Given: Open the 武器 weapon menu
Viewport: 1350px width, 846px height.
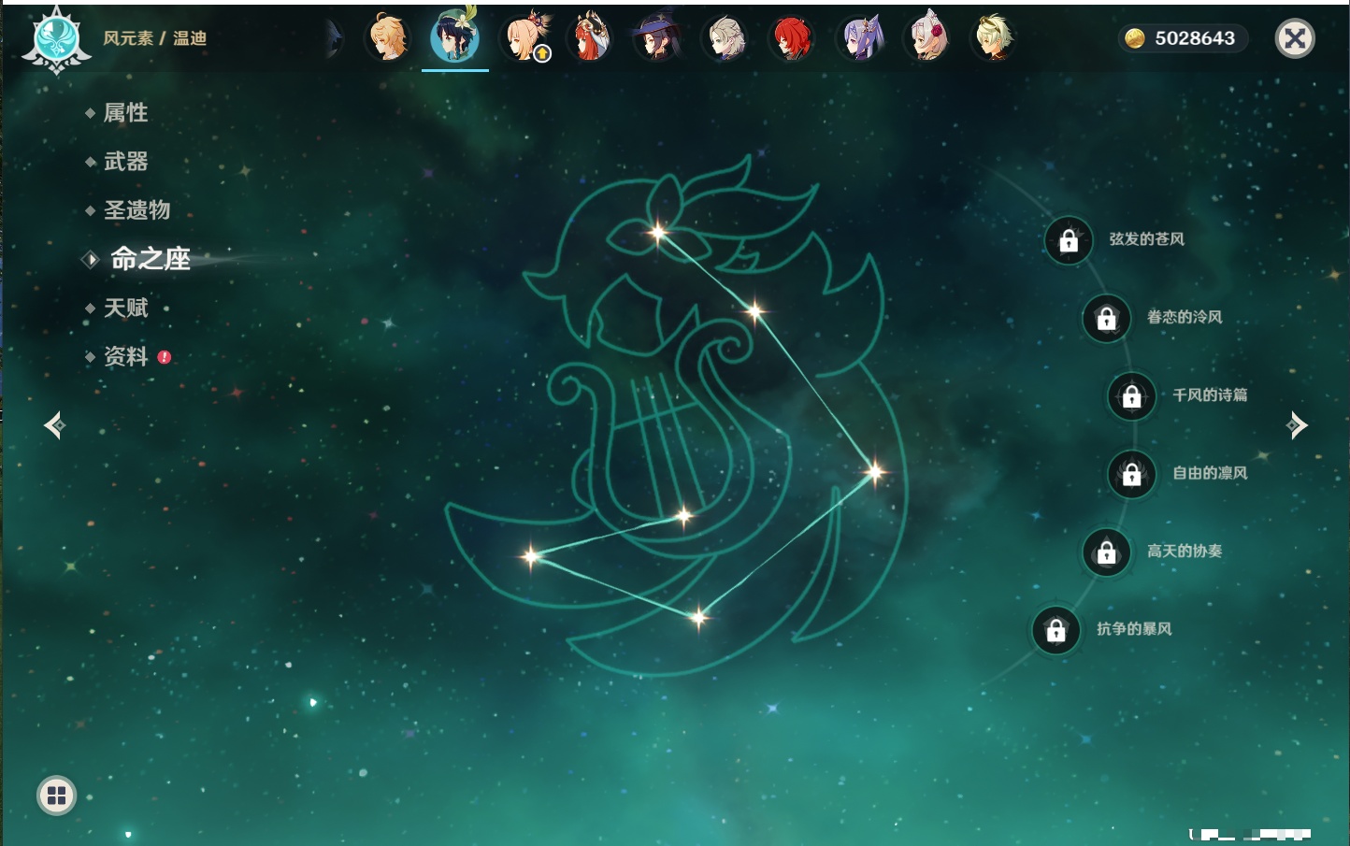Looking at the screenshot, I should pyautogui.click(x=125, y=162).
